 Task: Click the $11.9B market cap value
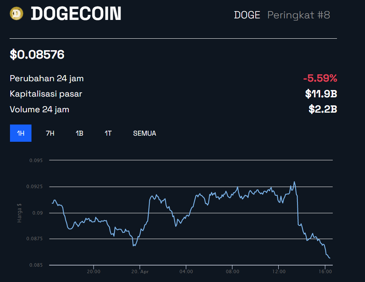pos(321,94)
